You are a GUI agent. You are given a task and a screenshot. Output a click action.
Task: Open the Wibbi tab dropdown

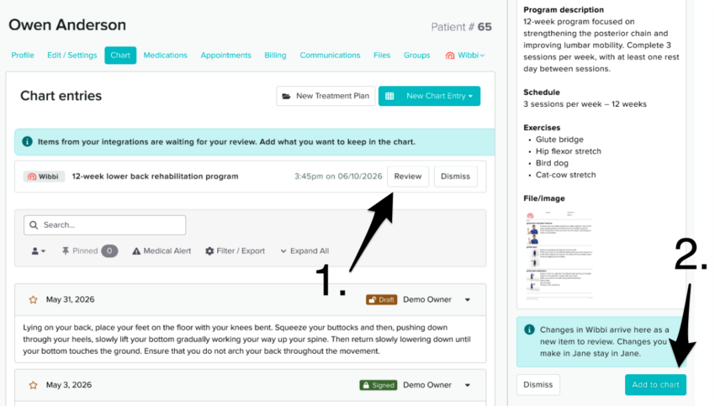[465, 55]
